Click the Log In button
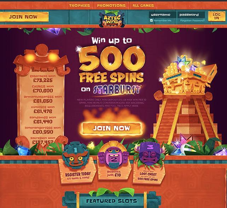Image resolution: width=227 pixels, height=208 pixels. pyautogui.click(x=217, y=16)
